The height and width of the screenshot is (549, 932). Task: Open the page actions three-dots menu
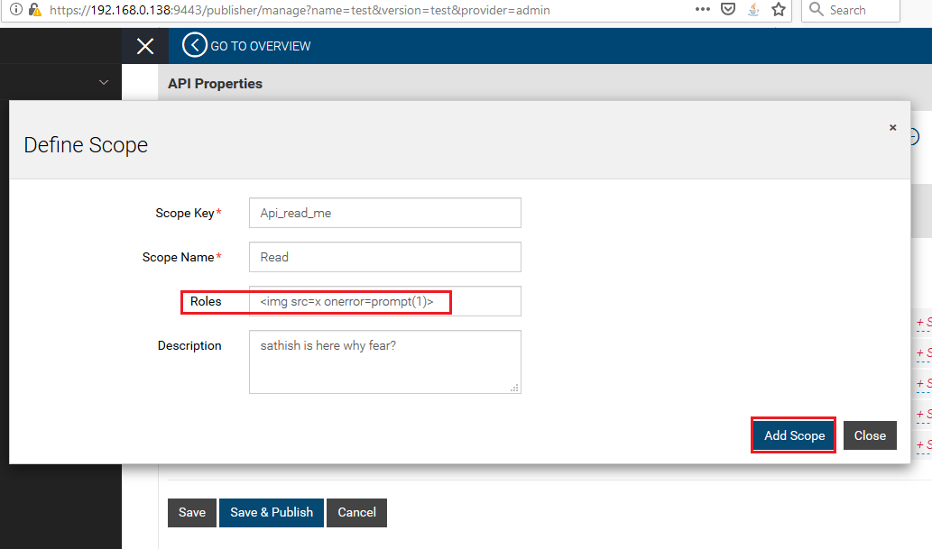[703, 10]
